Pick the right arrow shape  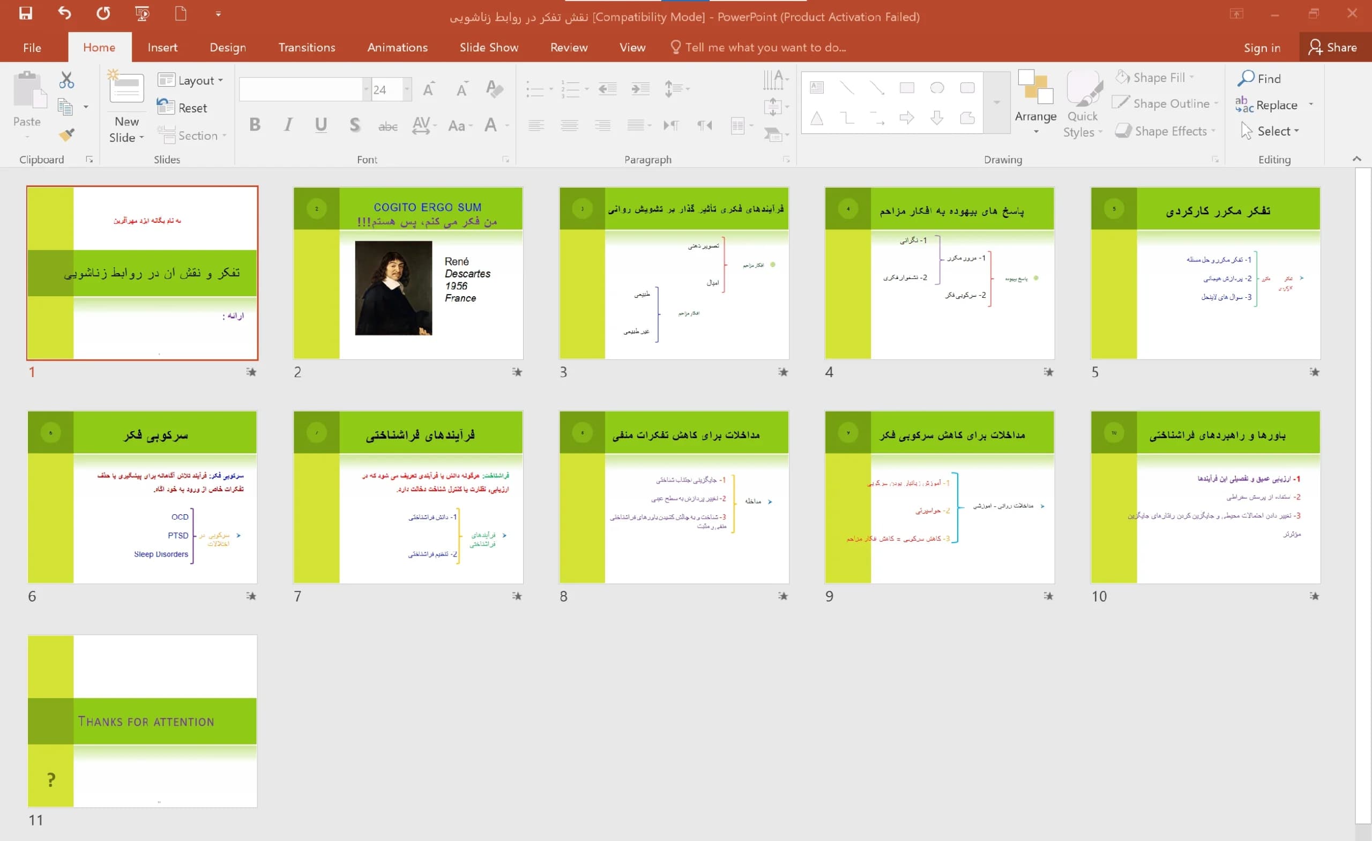coord(907,117)
